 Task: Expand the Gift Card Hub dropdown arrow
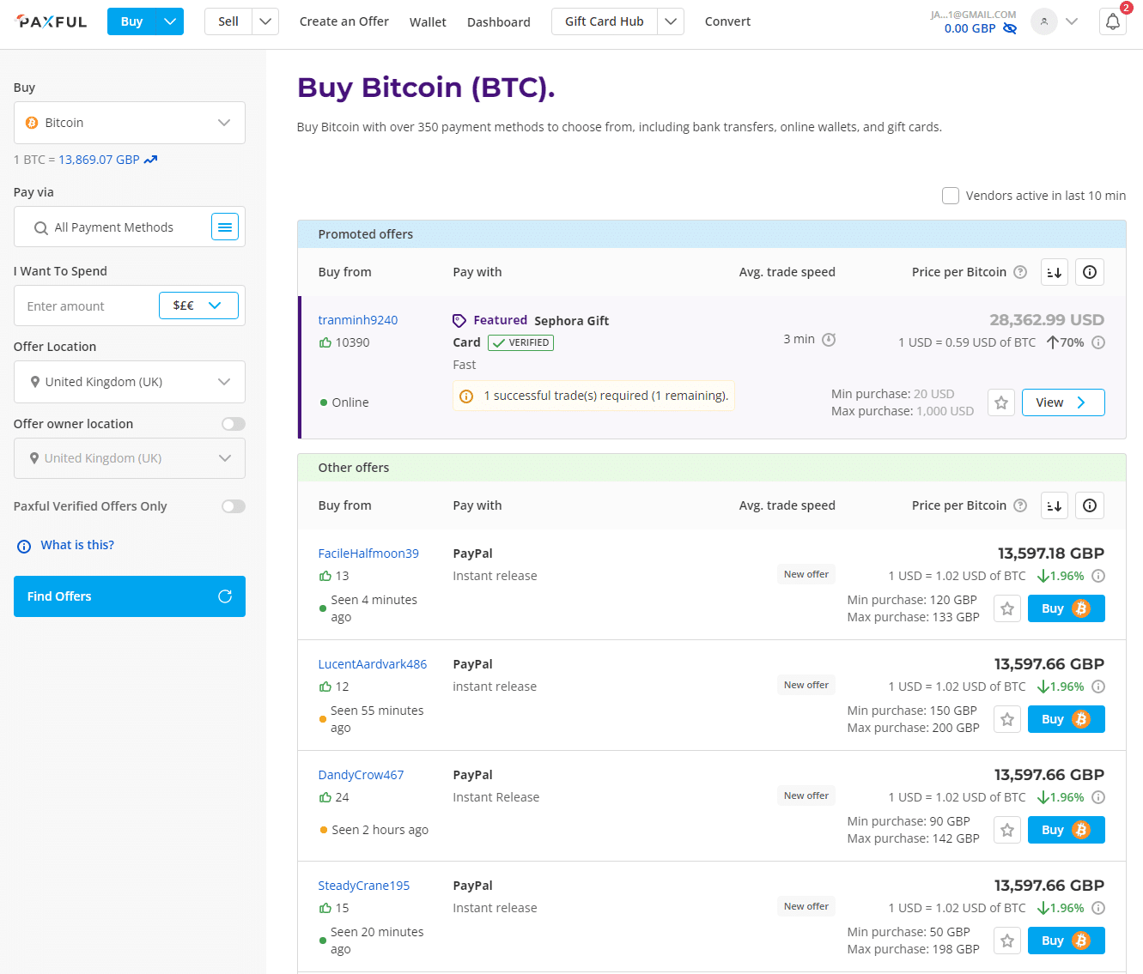[x=671, y=21]
